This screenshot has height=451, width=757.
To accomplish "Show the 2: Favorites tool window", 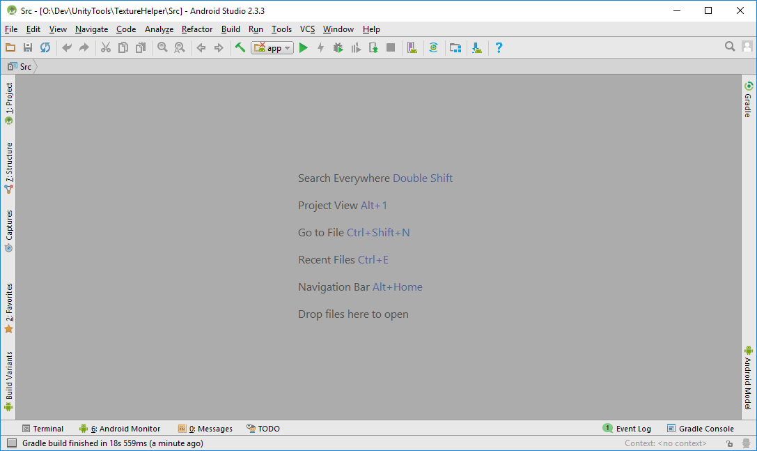I will point(8,308).
